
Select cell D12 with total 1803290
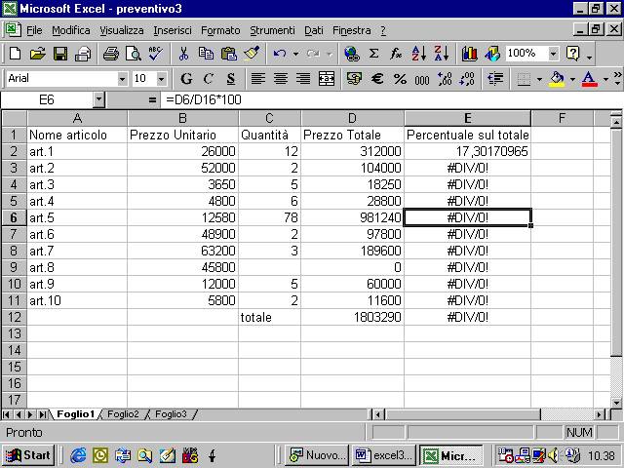[352, 317]
